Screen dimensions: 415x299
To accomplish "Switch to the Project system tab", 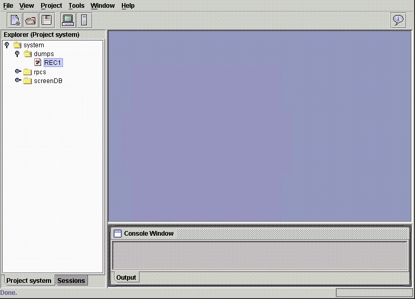I will [x=29, y=280].
